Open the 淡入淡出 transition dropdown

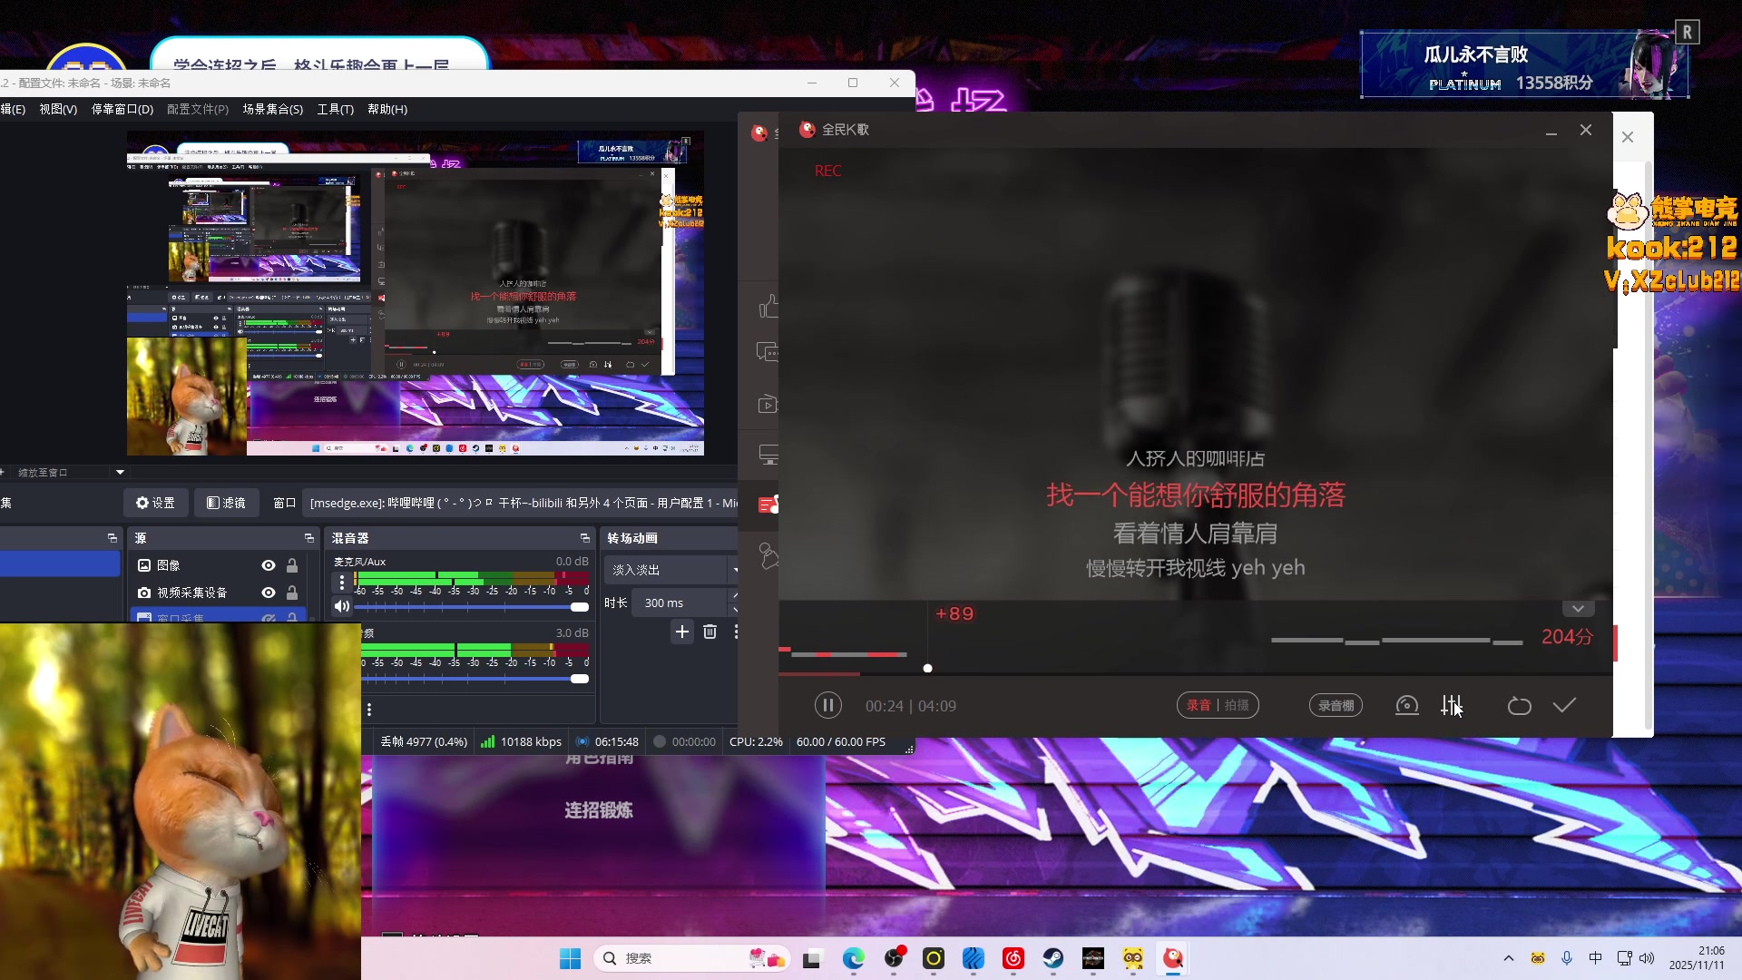(670, 570)
